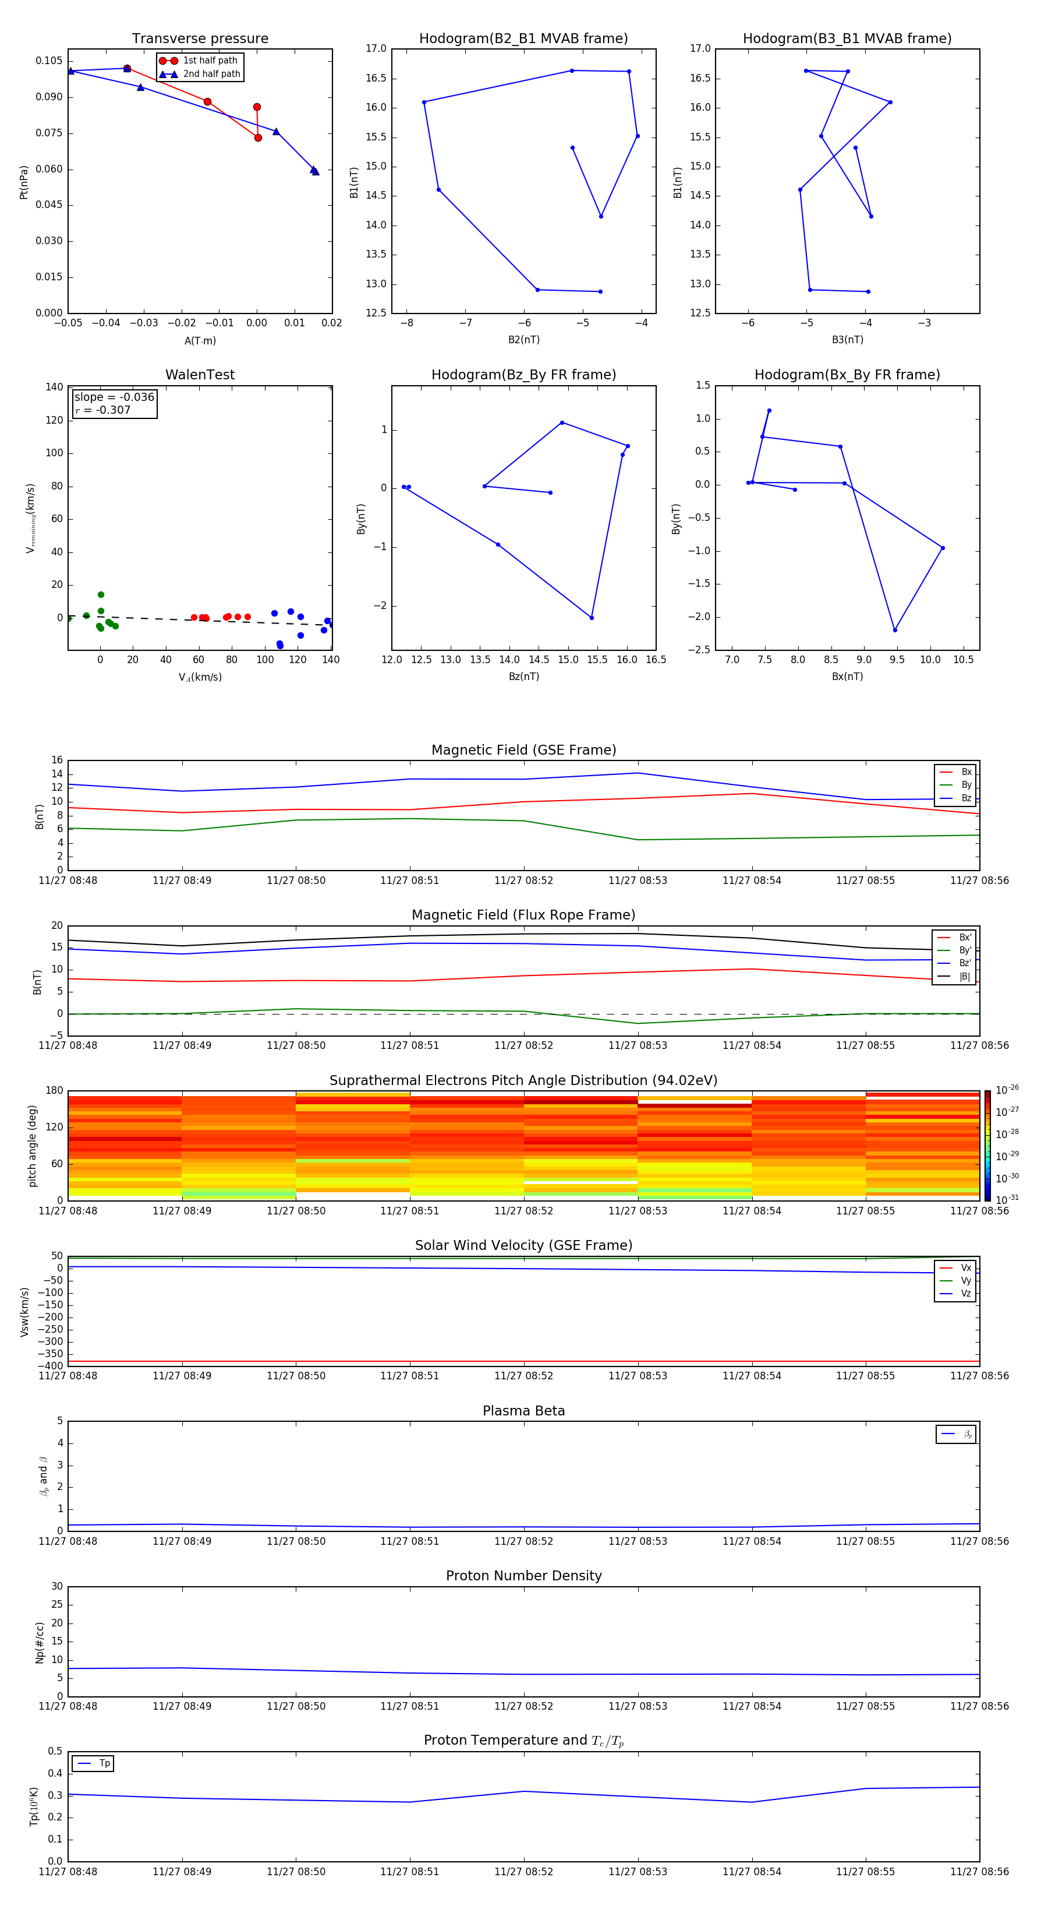Click the 'Vy' legend entry in velocity plot

pyautogui.click(x=955, y=1281)
